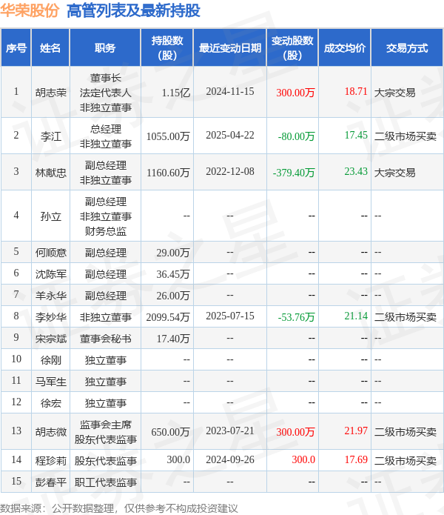Click the date 2022-12-08
Screen dimensions: 444x515
pos(230,171)
